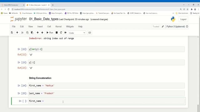Click the Out[22] output 'd'
200x112 pixels.
(x=31, y=55)
